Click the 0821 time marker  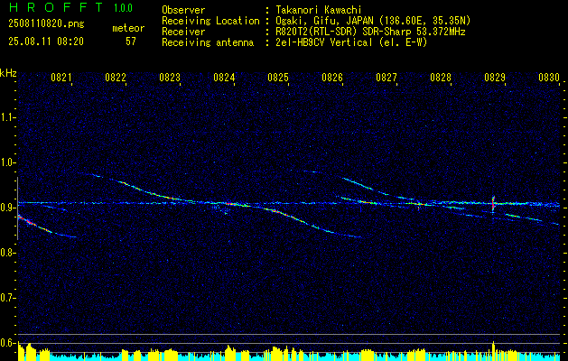pos(61,78)
